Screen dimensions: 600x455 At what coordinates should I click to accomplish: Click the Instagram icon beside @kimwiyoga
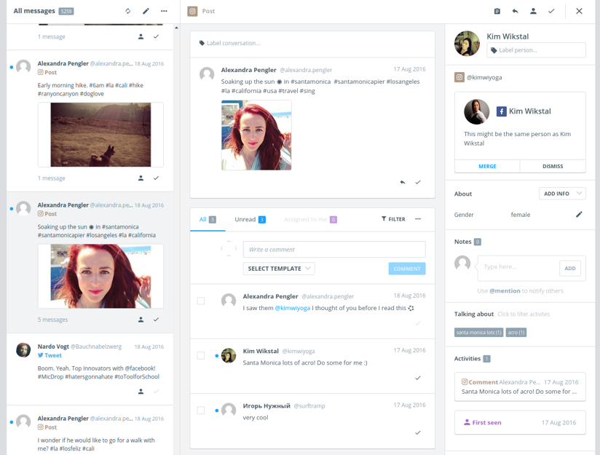(x=459, y=77)
